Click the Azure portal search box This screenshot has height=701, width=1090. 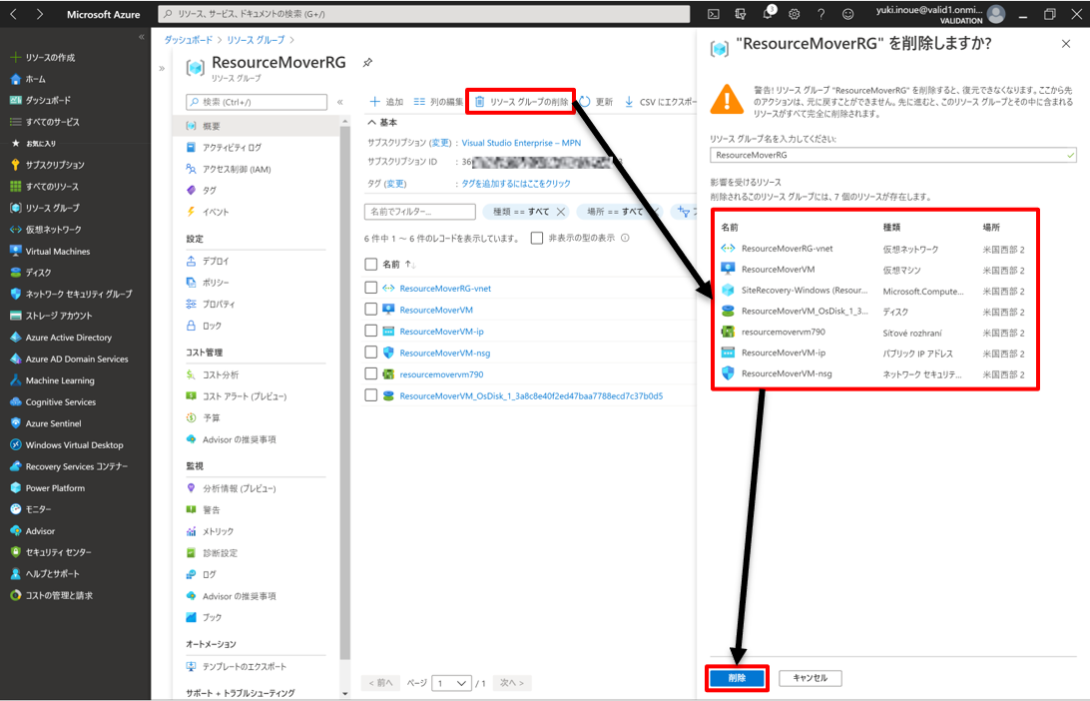coord(424,14)
